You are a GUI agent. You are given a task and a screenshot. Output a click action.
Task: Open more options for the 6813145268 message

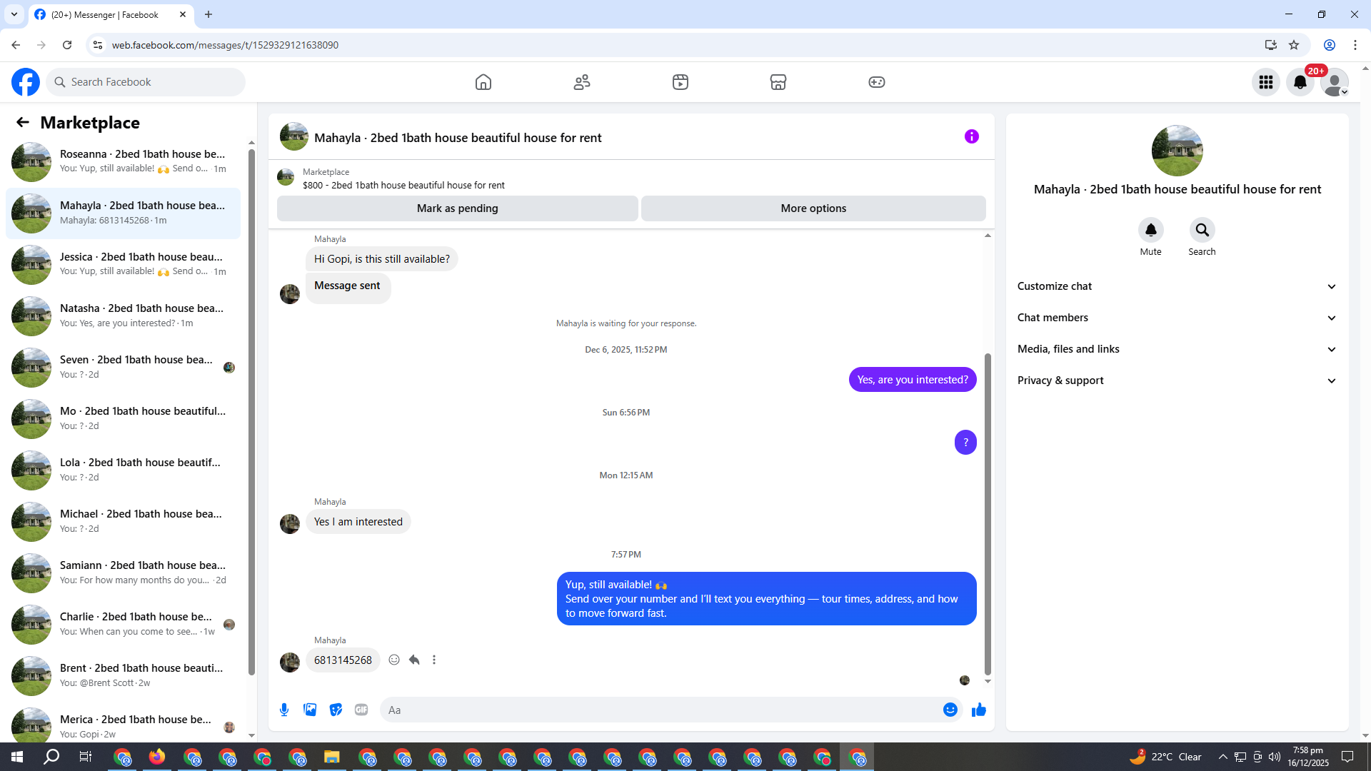[x=434, y=660]
